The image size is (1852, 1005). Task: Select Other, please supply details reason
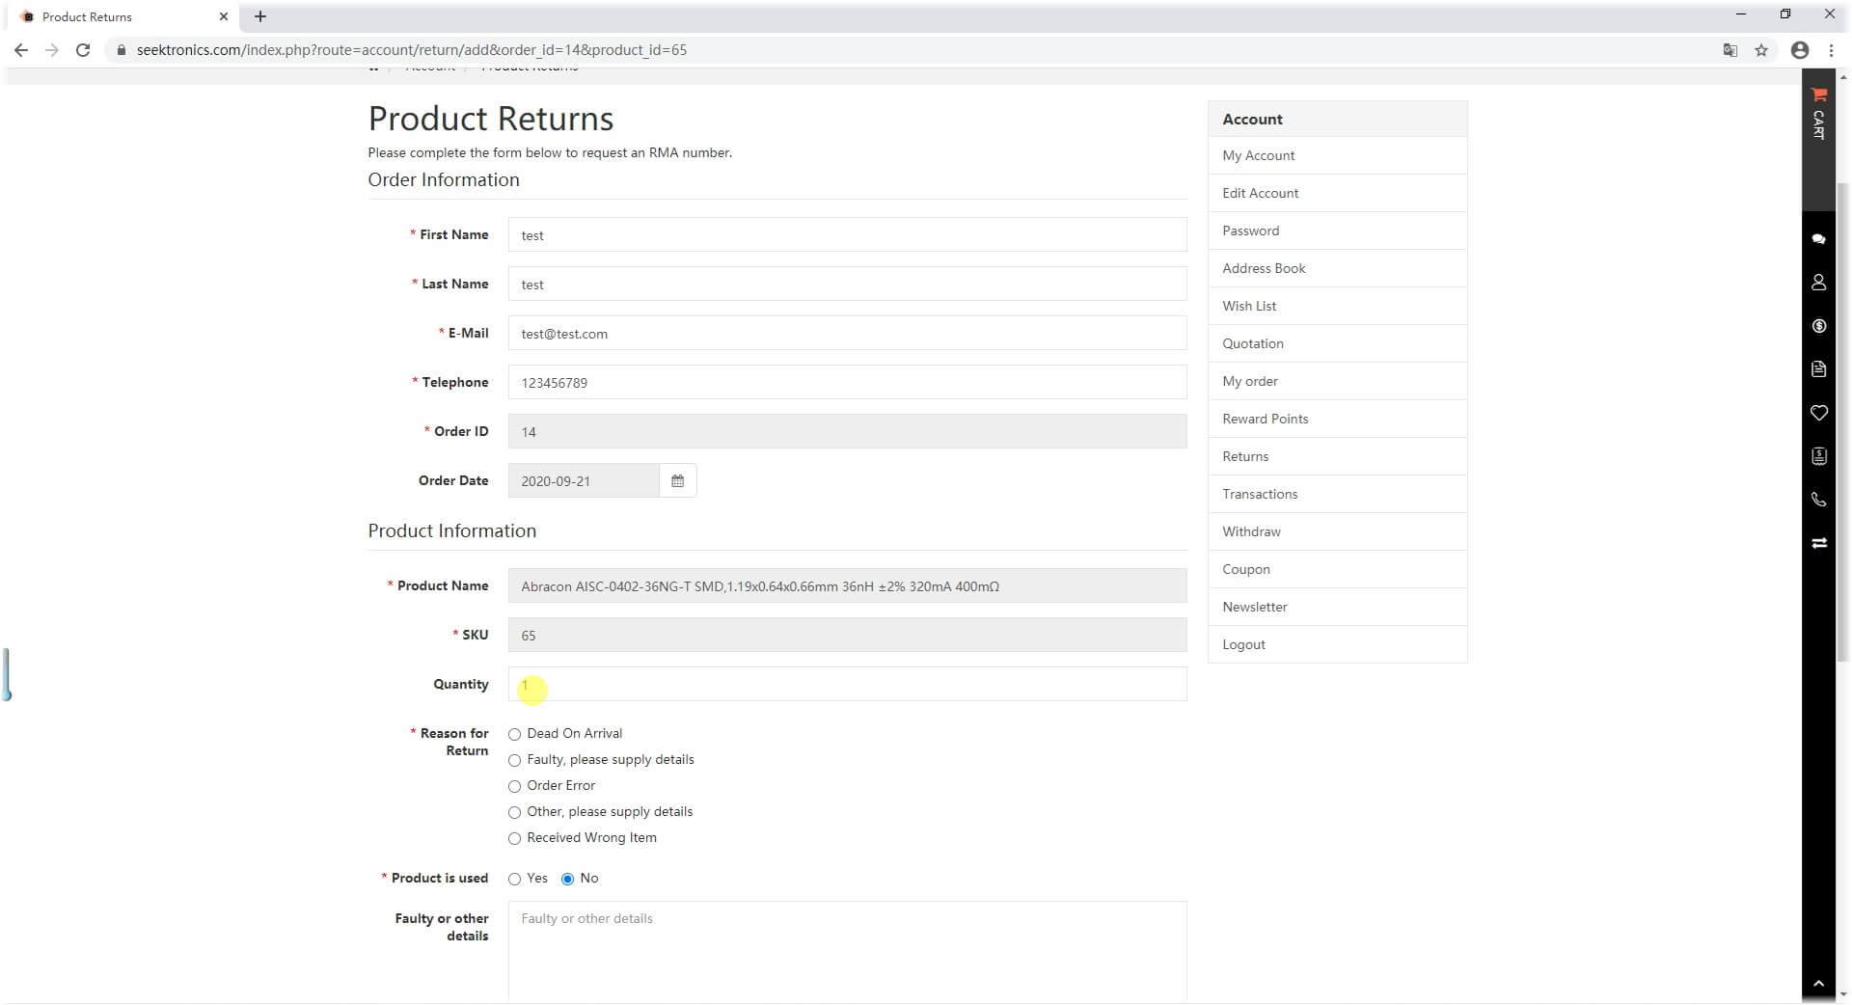point(514,812)
